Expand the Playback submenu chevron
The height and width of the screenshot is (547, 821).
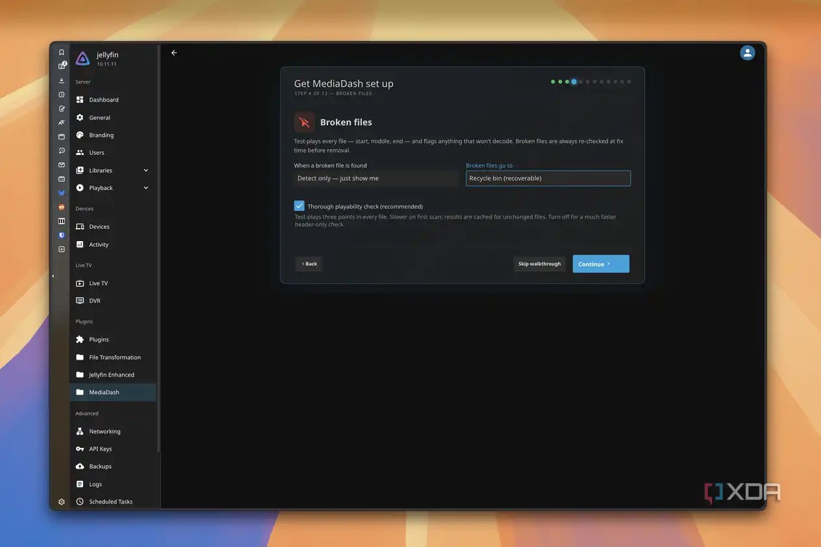click(146, 188)
